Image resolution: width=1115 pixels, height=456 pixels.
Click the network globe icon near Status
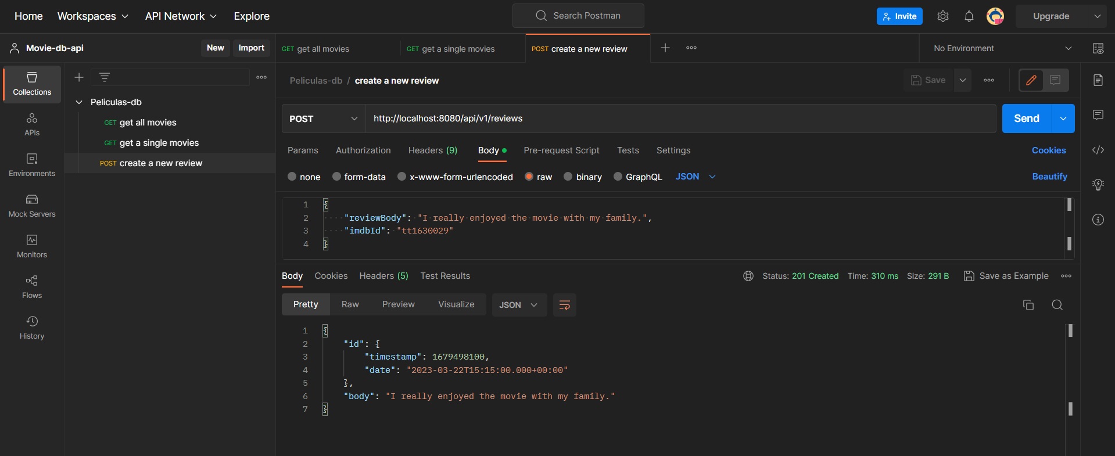coord(748,276)
